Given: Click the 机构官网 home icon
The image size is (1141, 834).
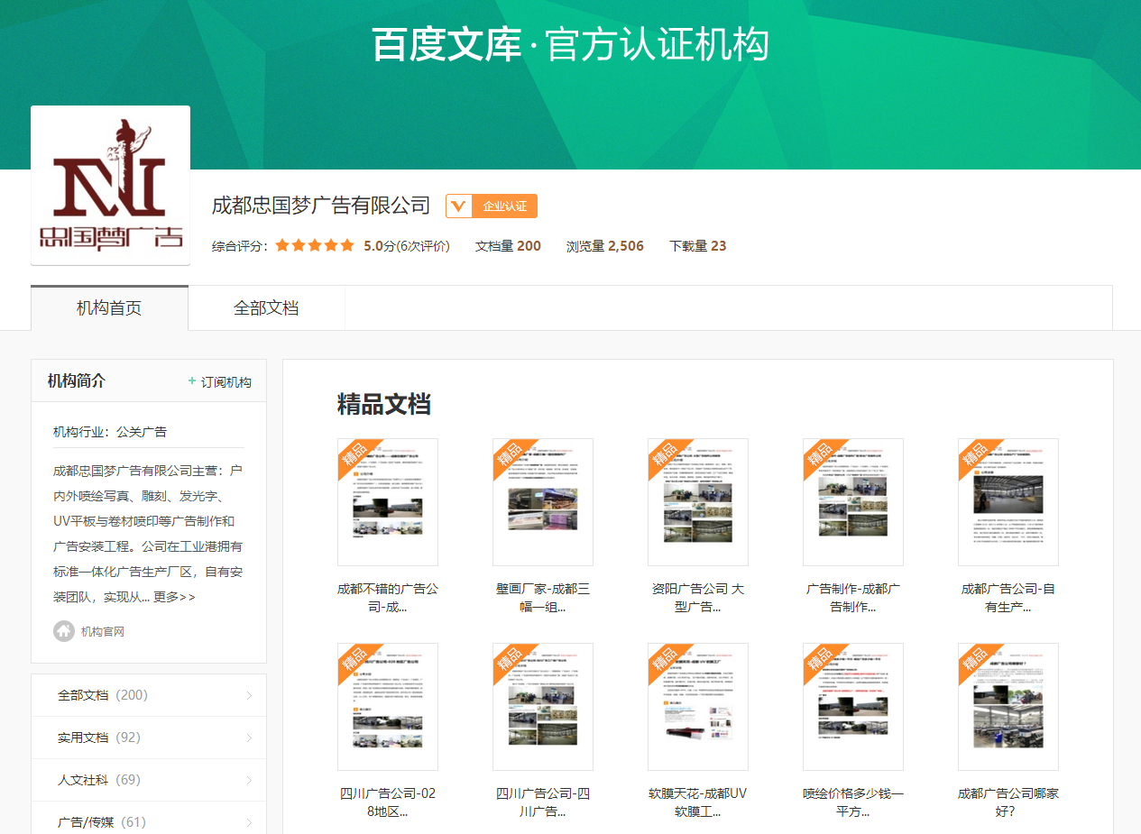Looking at the screenshot, I should pos(63,631).
